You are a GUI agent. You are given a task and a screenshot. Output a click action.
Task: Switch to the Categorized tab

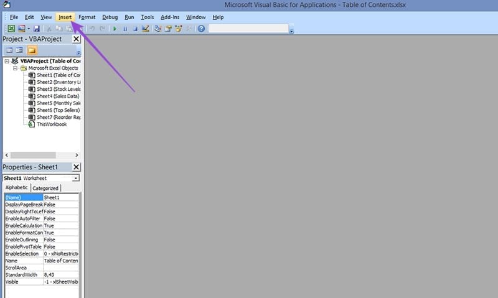[45, 188]
